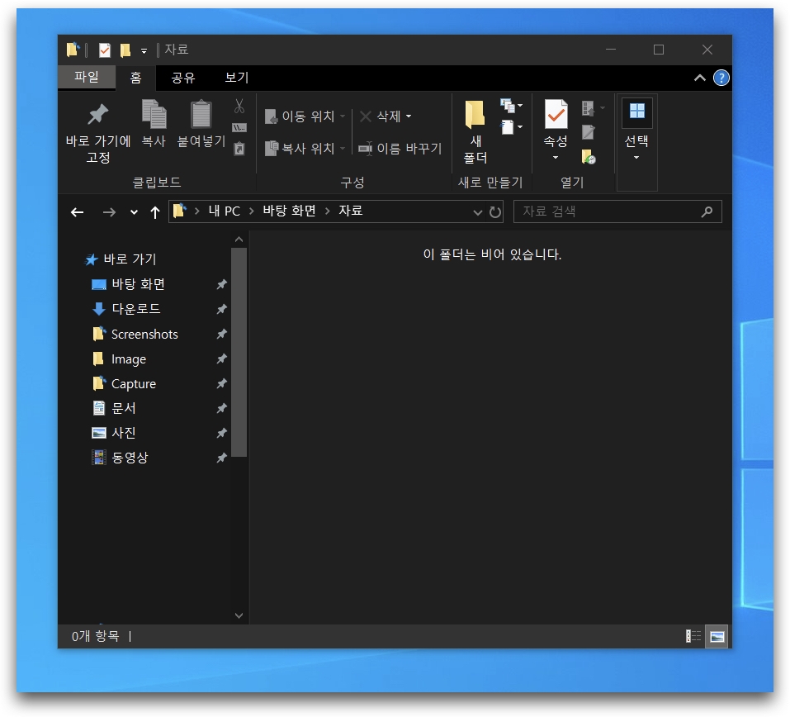Click the Edit icon in 열기 group

[x=588, y=132]
